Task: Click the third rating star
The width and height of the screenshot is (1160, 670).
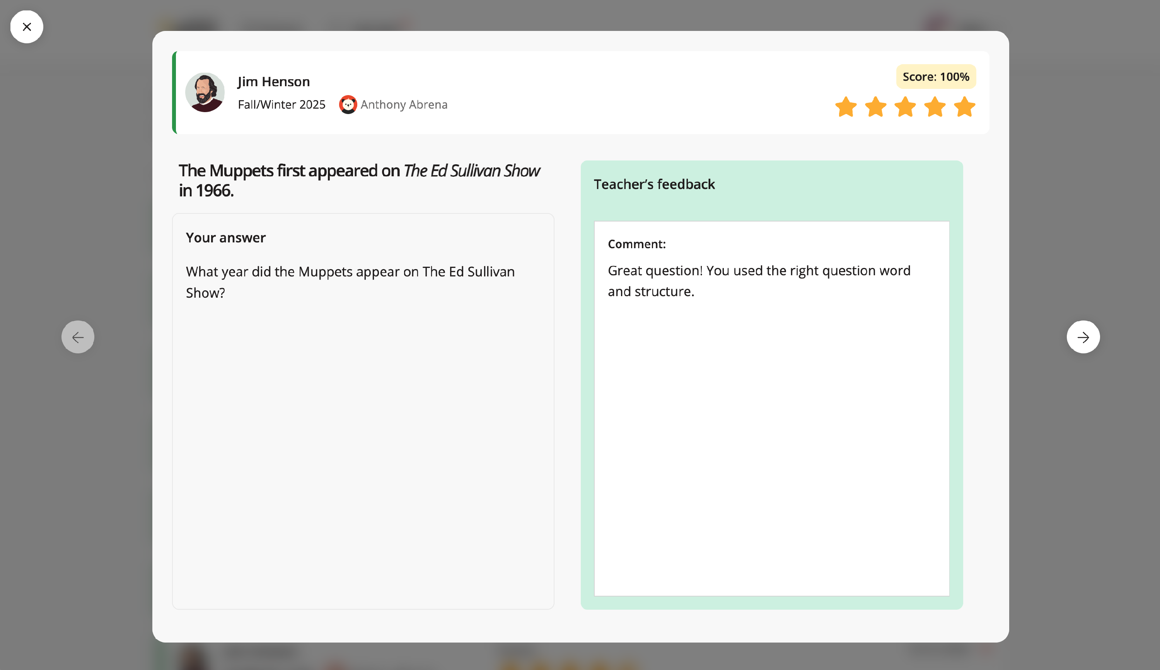Action: coord(905,107)
